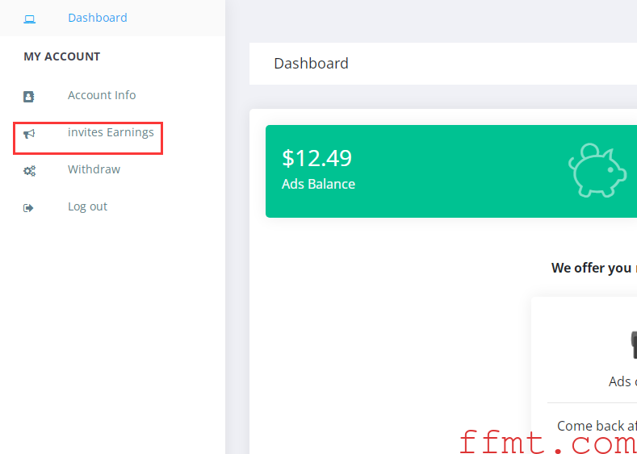
Task: Click the piggy bank icon on balance card
Action: (597, 170)
